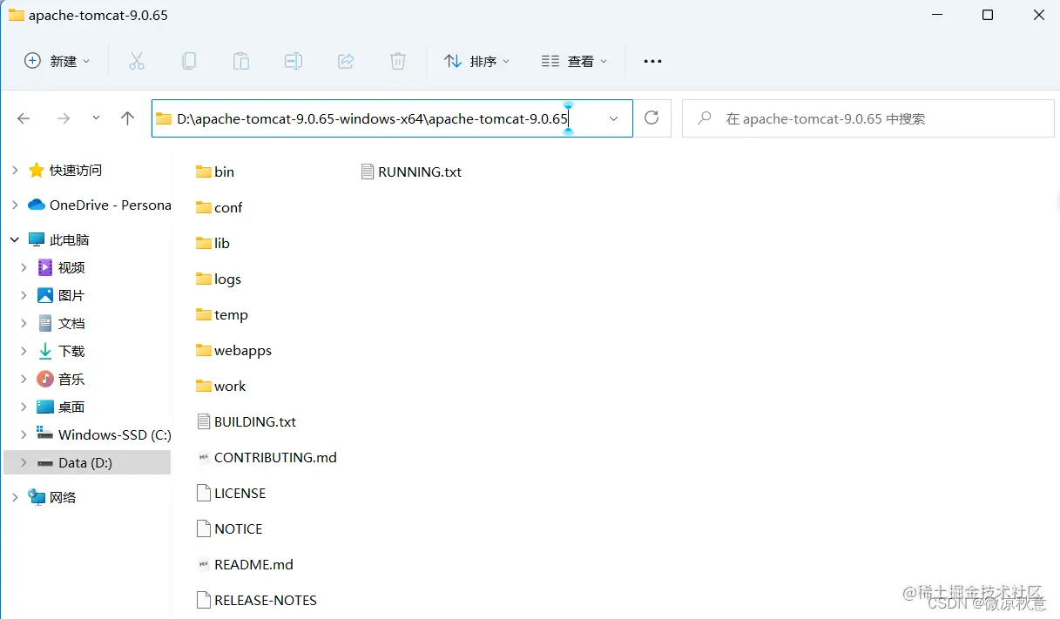
Task: Click the Share icon in toolbar
Action: (x=346, y=61)
